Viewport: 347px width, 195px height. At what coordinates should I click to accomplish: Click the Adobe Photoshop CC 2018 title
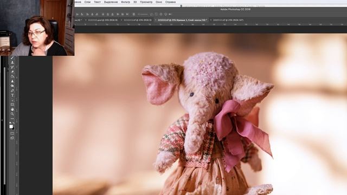coord(235,9)
